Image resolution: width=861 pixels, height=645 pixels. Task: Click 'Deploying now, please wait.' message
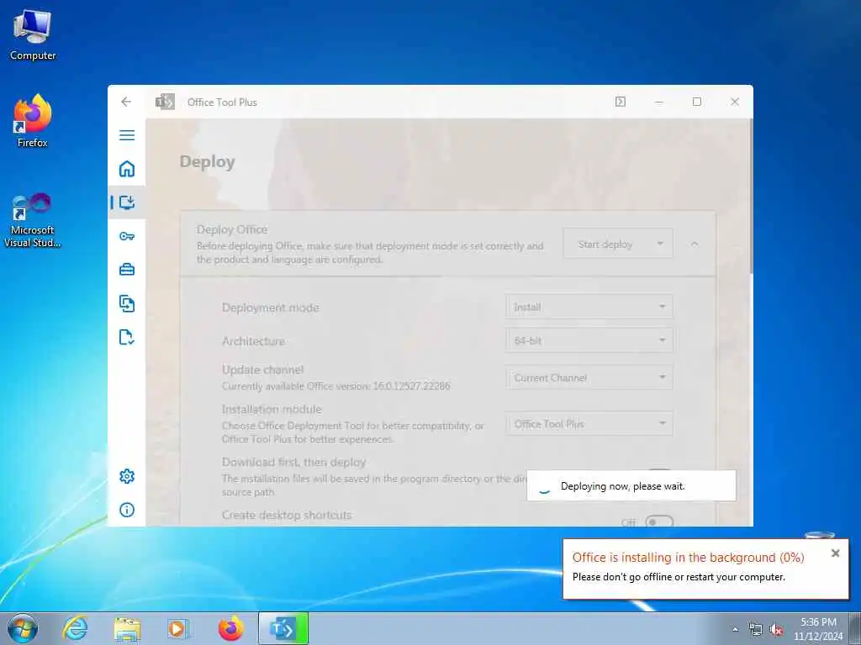click(x=623, y=486)
